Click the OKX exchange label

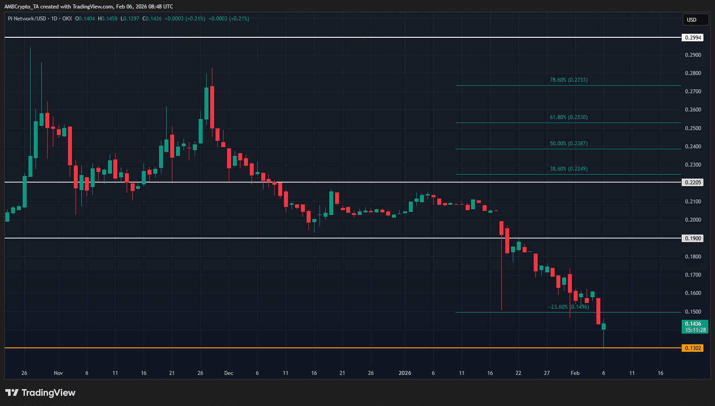[67, 19]
